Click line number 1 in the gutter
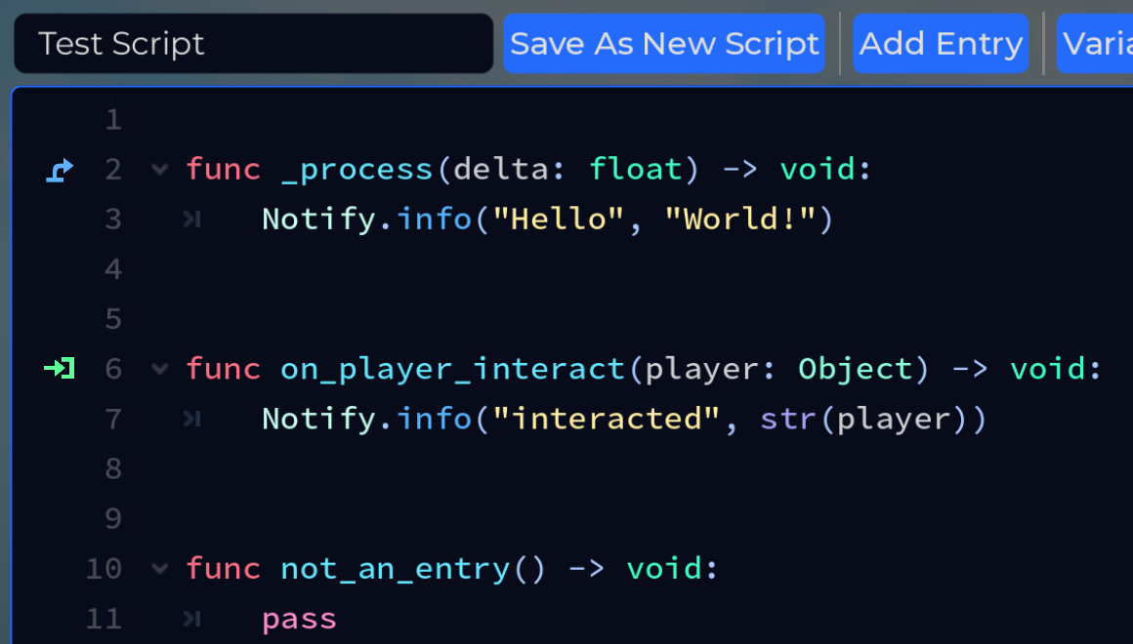The width and height of the screenshot is (1133, 644). coord(112,119)
